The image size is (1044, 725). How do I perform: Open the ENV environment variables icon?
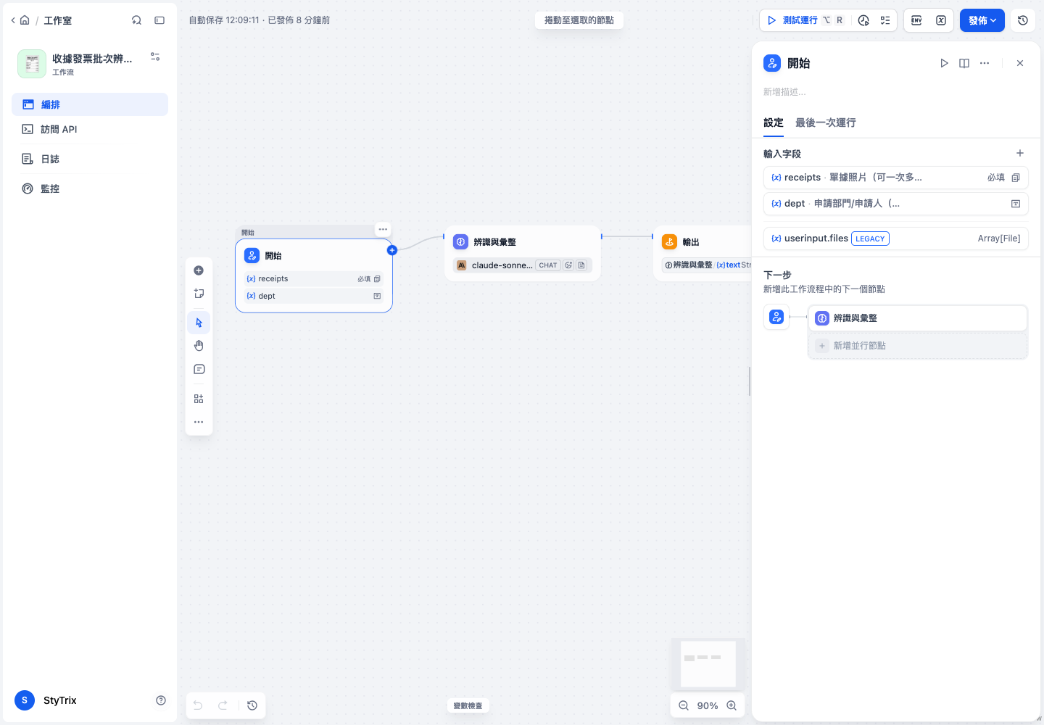pyautogui.click(x=916, y=20)
